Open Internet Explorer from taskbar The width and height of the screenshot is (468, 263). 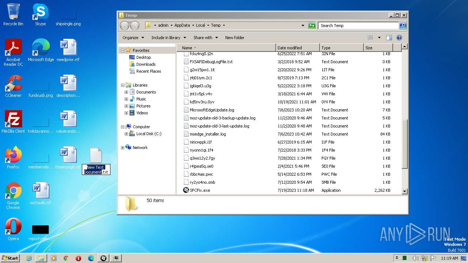click(29, 258)
